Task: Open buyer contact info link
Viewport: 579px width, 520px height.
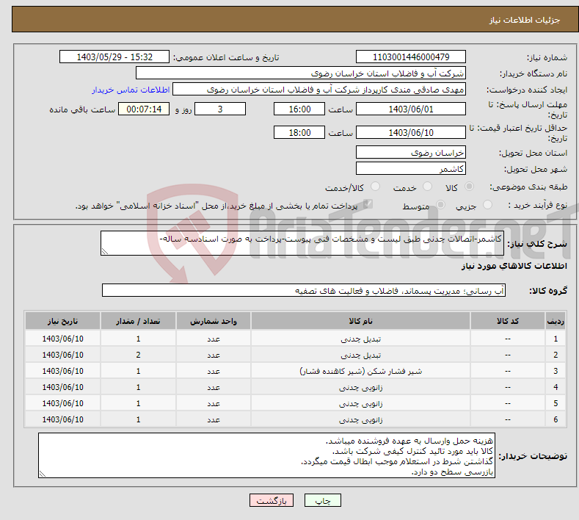Action: coord(131,90)
